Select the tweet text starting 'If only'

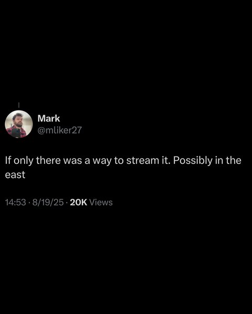123,167
